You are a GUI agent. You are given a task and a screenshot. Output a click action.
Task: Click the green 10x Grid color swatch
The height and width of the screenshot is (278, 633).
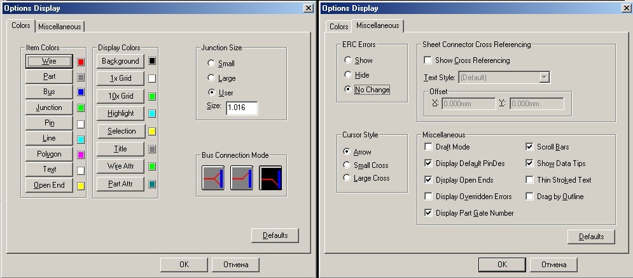click(x=152, y=97)
